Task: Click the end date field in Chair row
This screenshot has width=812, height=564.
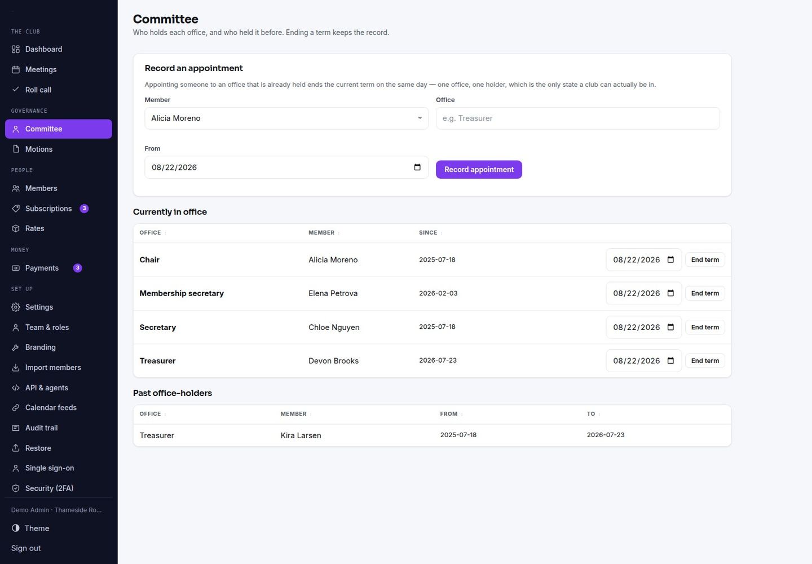Action: (643, 260)
